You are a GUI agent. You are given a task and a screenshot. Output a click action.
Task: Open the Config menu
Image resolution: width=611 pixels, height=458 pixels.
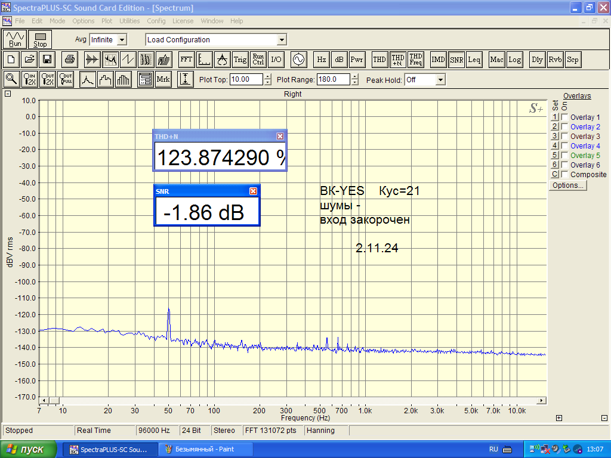pyautogui.click(x=156, y=21)
